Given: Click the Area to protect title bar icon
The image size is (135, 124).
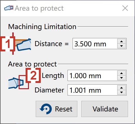Looking at the screenshot, I should [9, 8].
